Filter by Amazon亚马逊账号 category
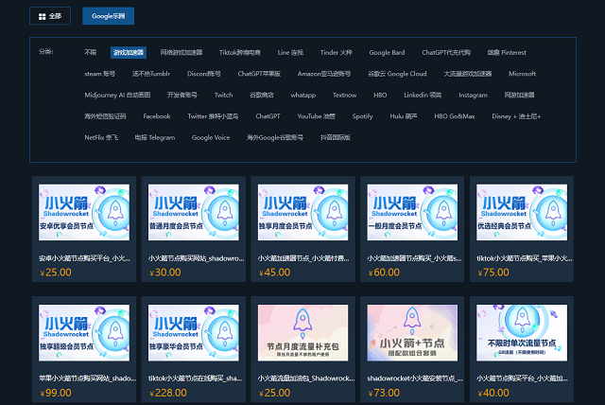Image resolution: width=605 pixels, height=405 pixels. pyautogui.click(x=324, y=74)
